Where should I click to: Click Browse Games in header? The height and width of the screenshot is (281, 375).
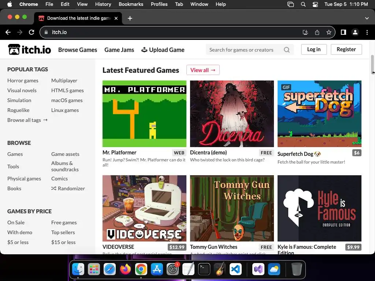click(x=78, y=50)
